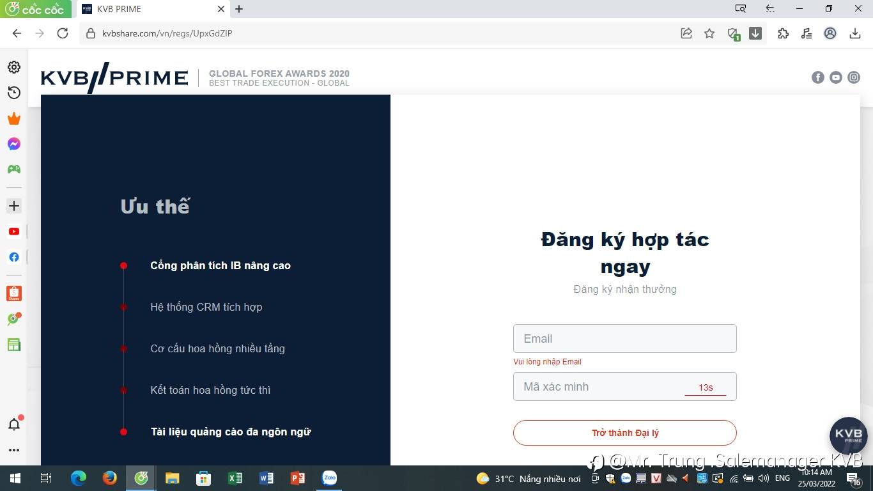The image size is (873, 491).
Task: Click the 13s verification countdown
Action: 706,387
